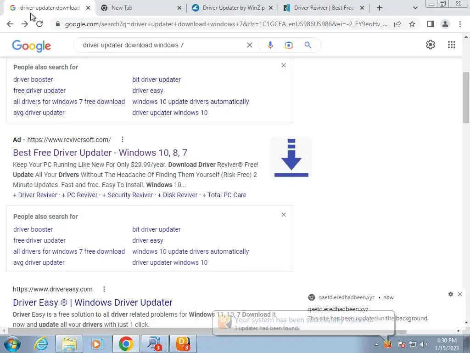Click the Google logo
Viewport: 470px width, 353px height.
(32, 46)
